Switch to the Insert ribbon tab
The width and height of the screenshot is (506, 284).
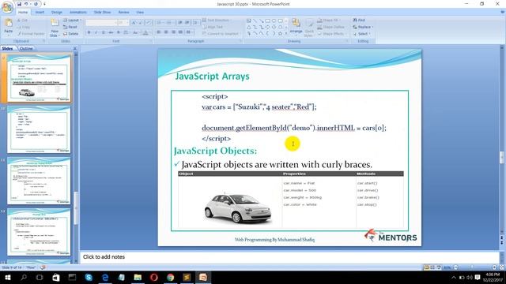point(40,13)
